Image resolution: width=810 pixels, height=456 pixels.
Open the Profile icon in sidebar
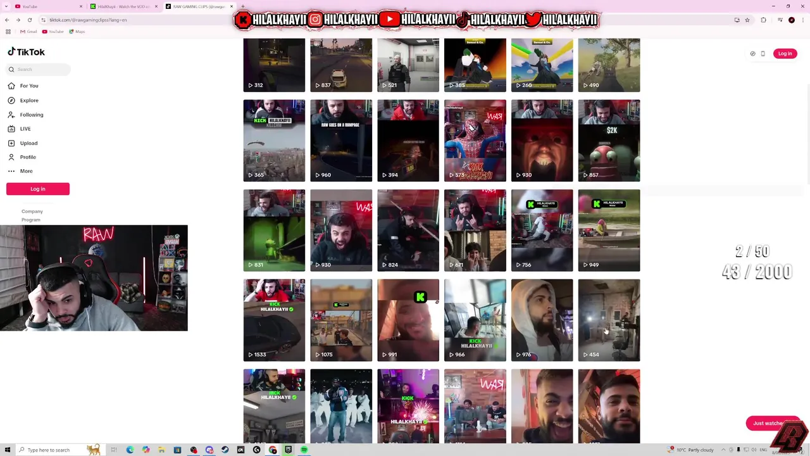click(11, 157)
